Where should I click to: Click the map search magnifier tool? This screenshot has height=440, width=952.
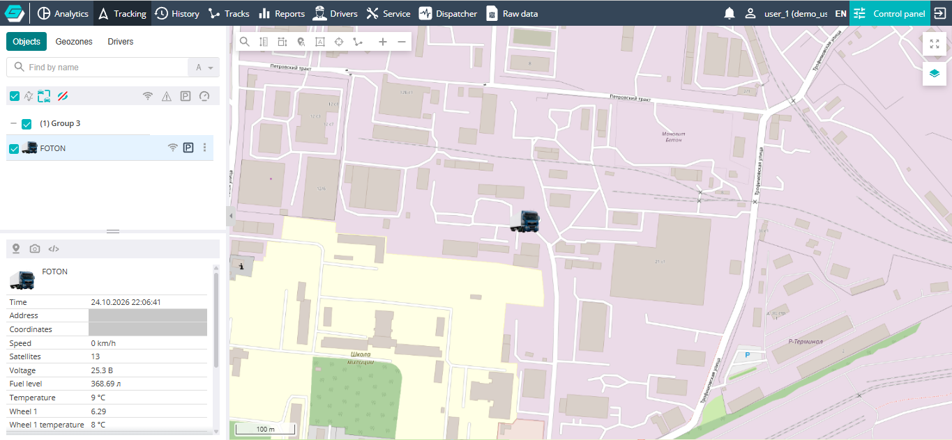[x=245, y=42]
